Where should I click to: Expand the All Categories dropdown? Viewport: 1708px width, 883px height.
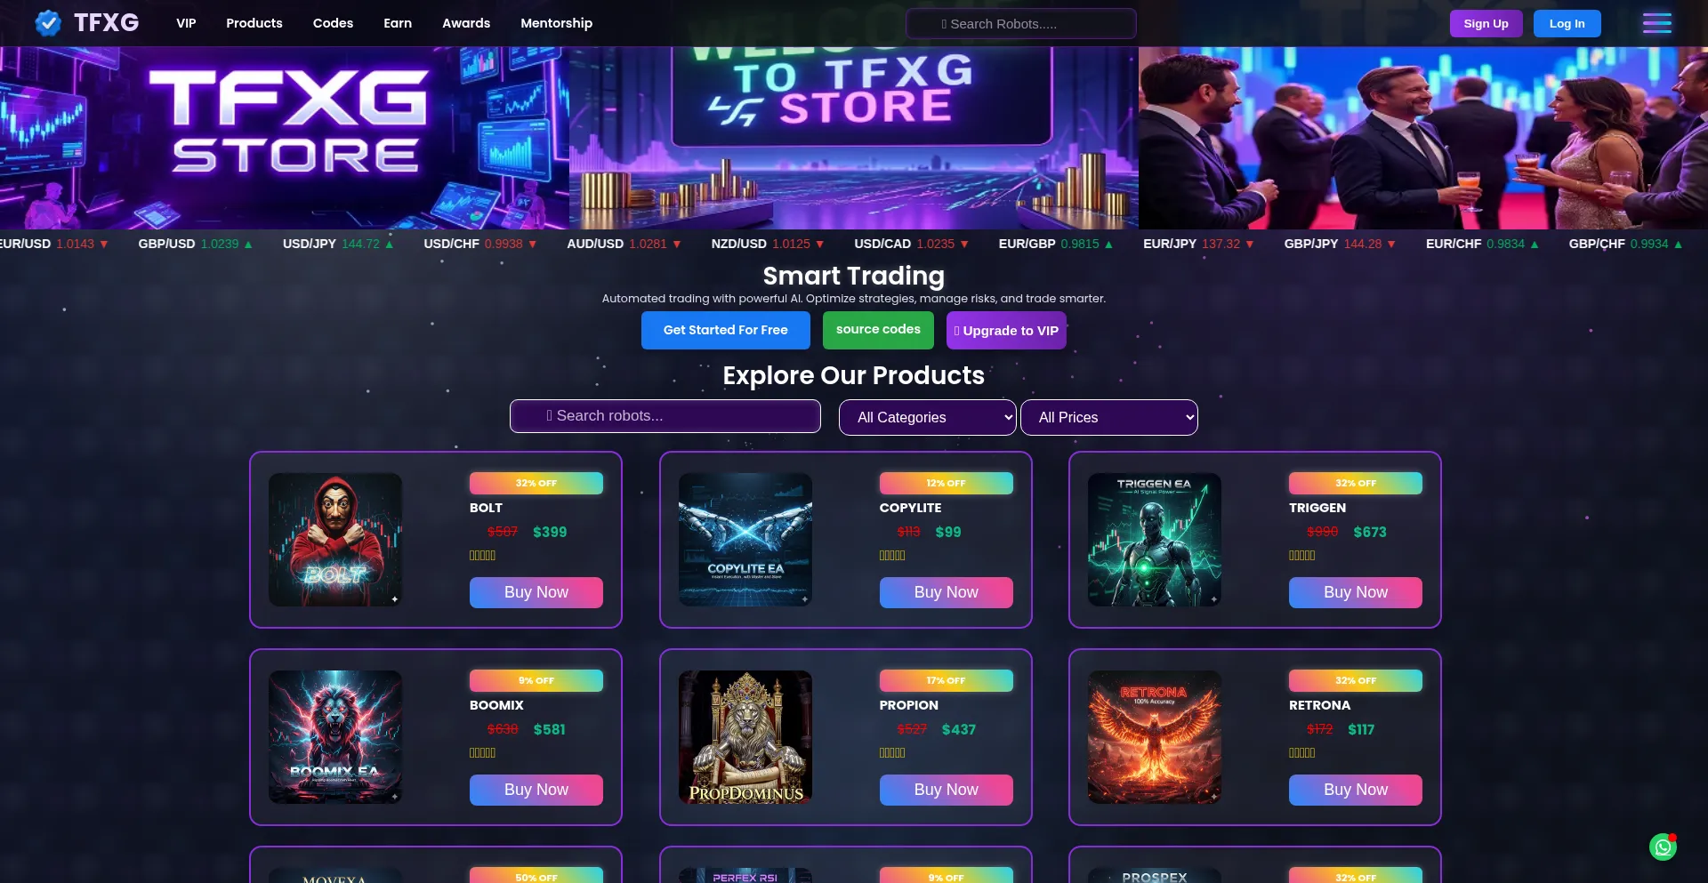pos(927,417)
